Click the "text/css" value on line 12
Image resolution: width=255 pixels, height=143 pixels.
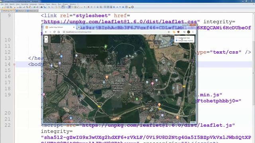[x=226, y=52]
